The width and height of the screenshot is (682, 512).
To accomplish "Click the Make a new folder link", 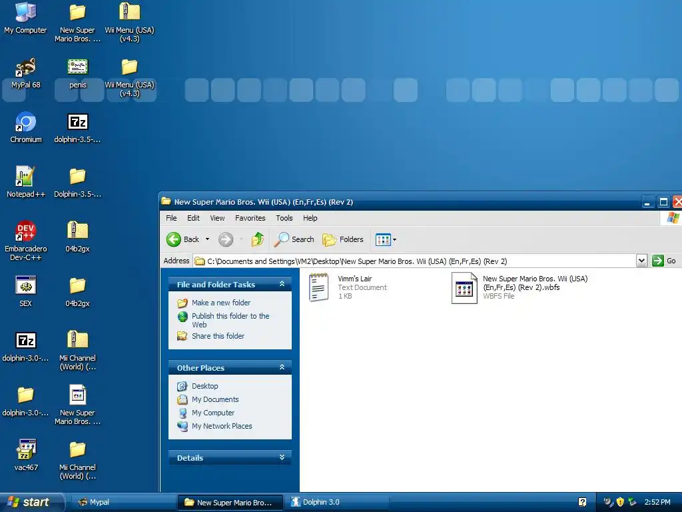I will [221, 303].
